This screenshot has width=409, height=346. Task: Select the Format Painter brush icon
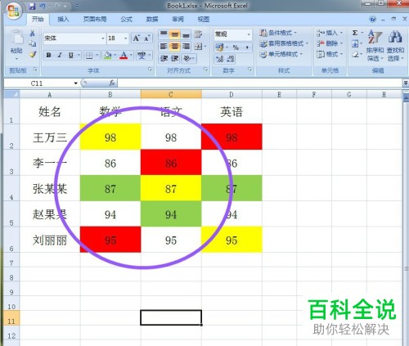[33, 54]
